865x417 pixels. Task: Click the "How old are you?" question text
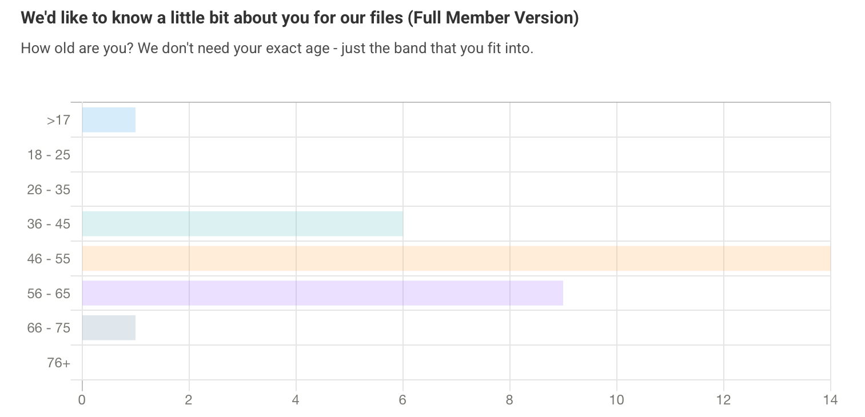pos(277,49)
